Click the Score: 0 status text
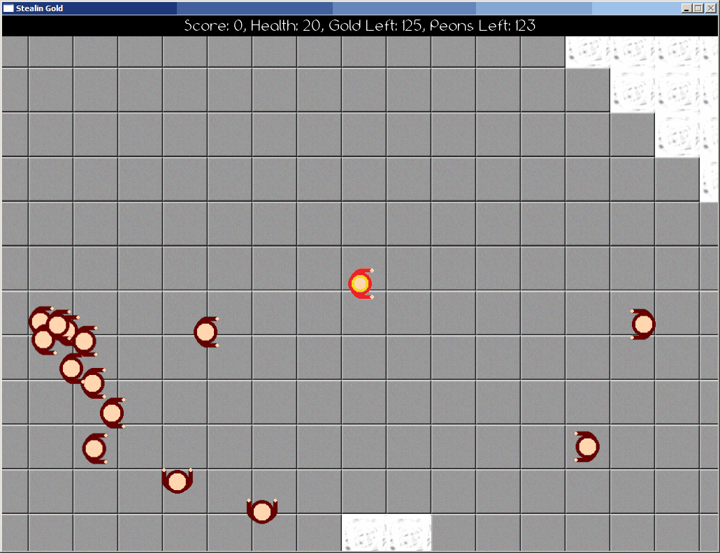This screenshot has width=720, height=553. [214, 26]
